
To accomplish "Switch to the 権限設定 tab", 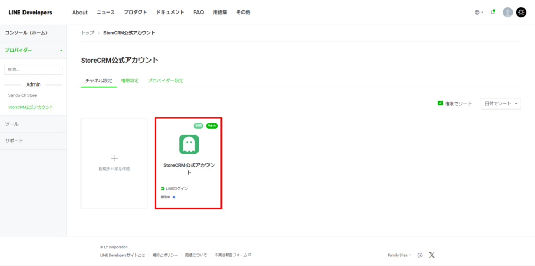I will [130, 81].
